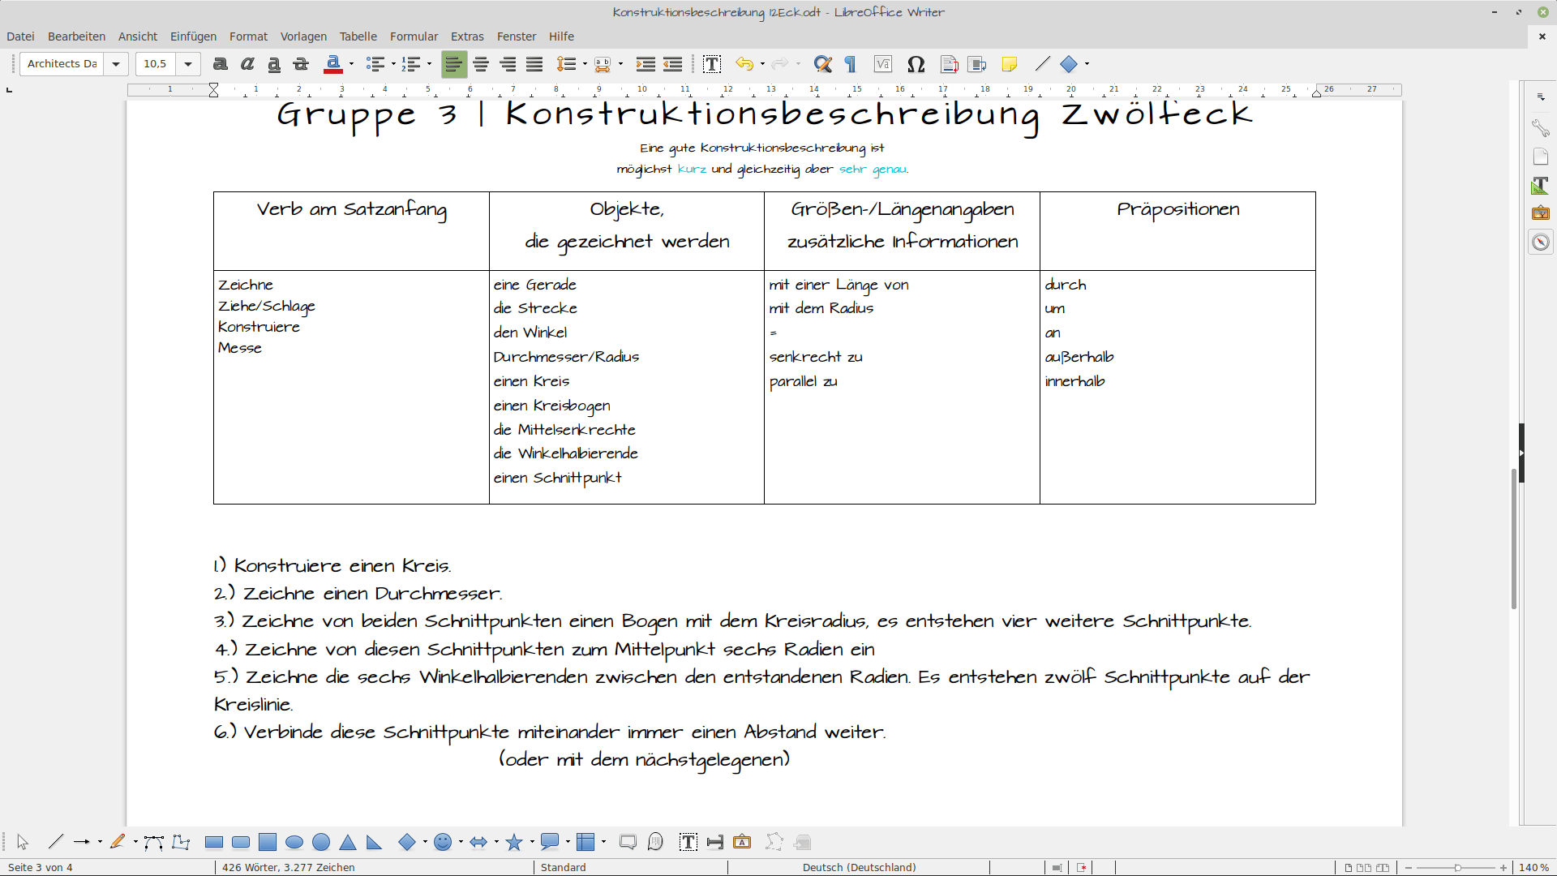The height and width of the screenshot is (876, 1557).
Task: Insert a text box from top toolbar
Action: [x=712, y=64]
